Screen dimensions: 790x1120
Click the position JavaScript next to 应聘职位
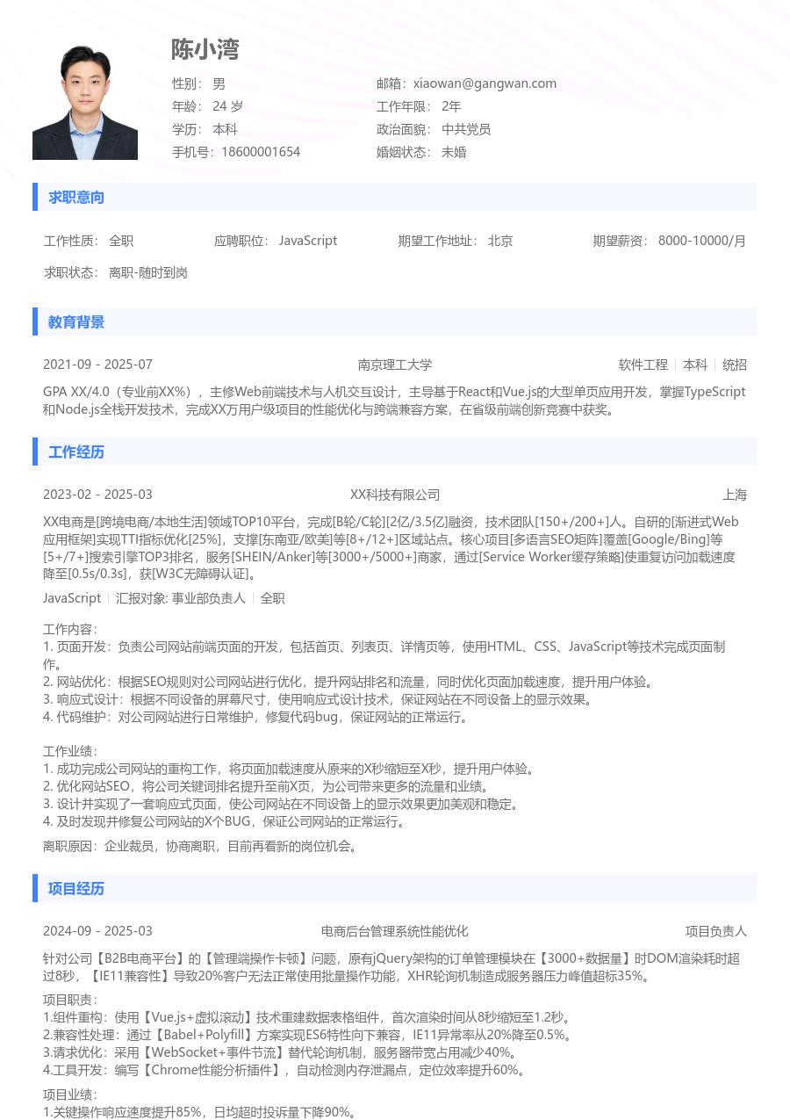pyautogui.click(x=307, y=240)
